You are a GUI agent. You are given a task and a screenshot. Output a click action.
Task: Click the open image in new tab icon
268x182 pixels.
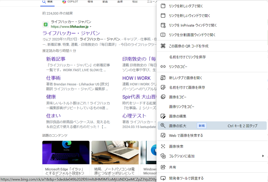(x=163, y=78)
